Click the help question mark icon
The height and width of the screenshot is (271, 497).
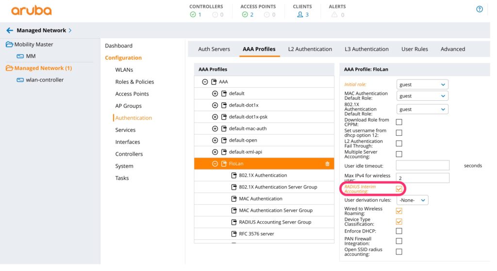tap(480, 9)
